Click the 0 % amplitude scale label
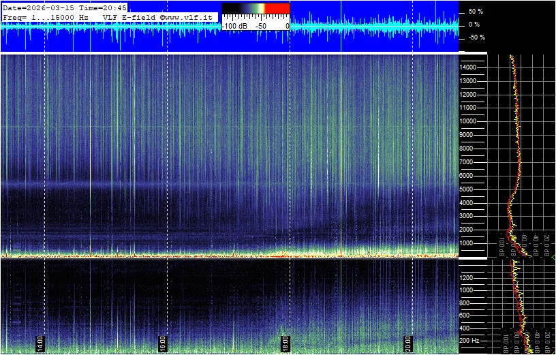Screen dimensions: 556x355 pyautogui.click(x=474, y=25)
